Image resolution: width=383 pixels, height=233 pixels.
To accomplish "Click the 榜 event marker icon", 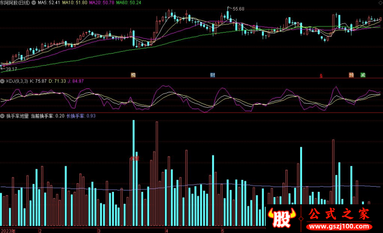I will (133, 75).
